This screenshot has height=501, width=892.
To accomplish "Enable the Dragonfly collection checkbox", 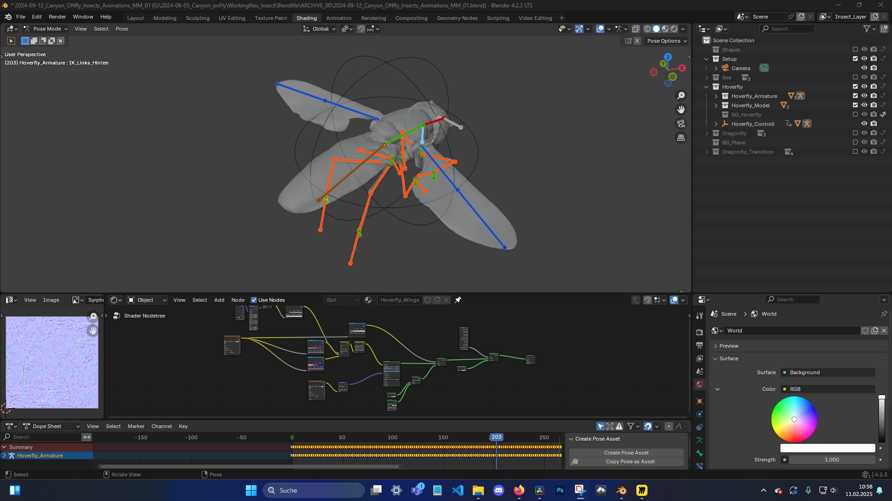I will (855, 133).
